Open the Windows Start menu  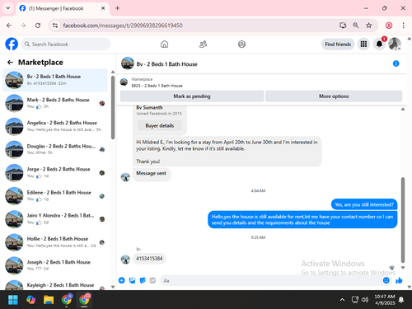13,300
